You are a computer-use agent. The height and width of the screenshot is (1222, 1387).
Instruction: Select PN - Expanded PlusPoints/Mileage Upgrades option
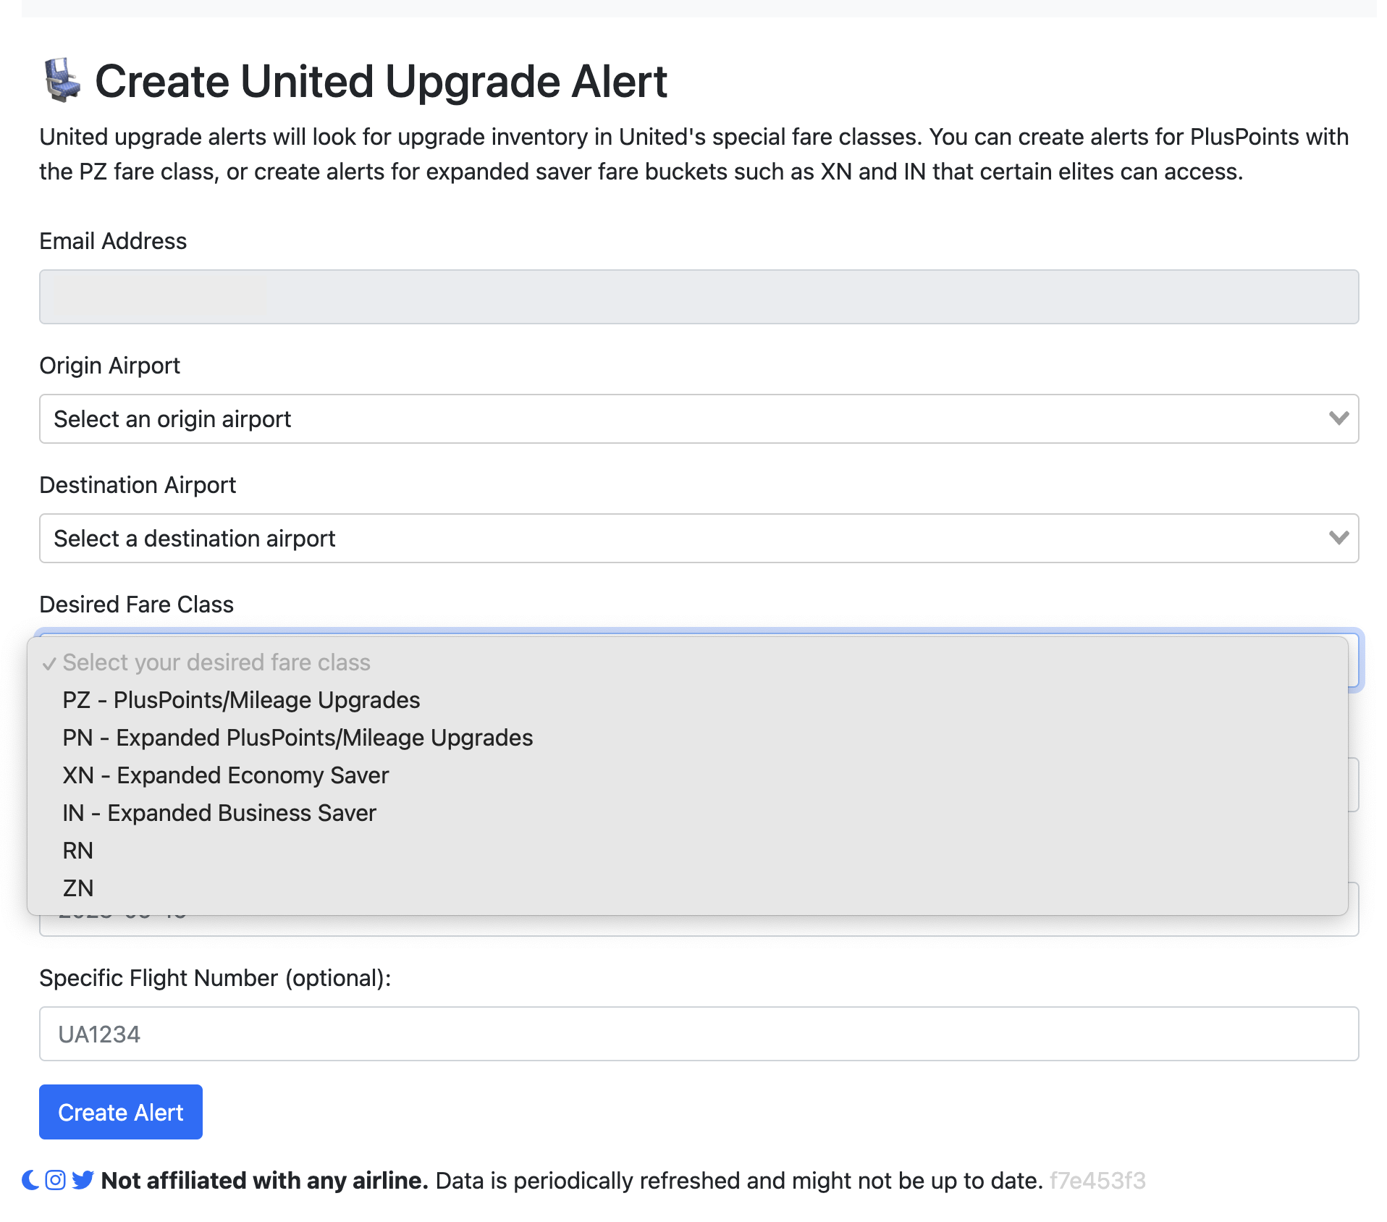pyautogui.click(x=687, y=738)
